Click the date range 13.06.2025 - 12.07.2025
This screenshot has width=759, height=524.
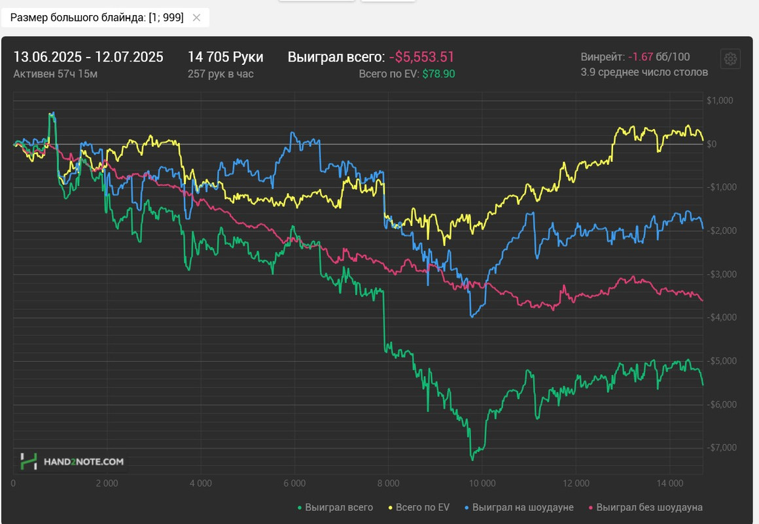pos(88,57)
